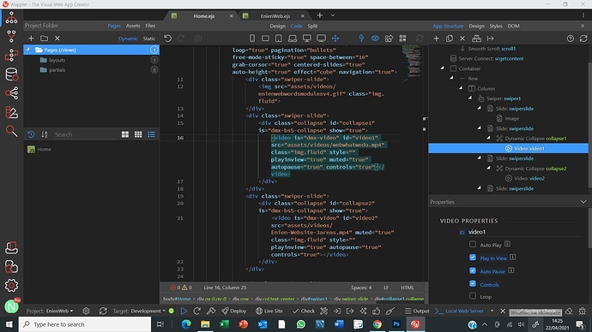Image resolution: width=592 pixels, height=332 pixels.
Task: Collapse the Dynamic Collapse collapse2 node
Action: (x=488, y=168)
